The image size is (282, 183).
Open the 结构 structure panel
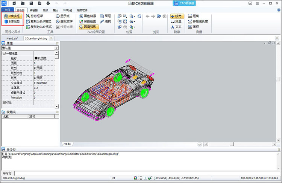point(106,21)
